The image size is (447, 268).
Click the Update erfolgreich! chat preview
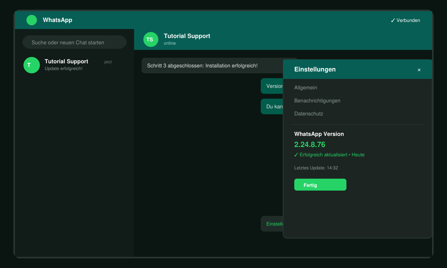[x=64, y=68]
